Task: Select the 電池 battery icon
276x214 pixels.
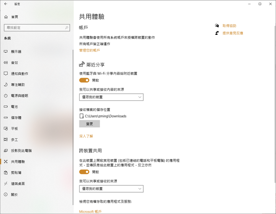Action: pos(6,106)
